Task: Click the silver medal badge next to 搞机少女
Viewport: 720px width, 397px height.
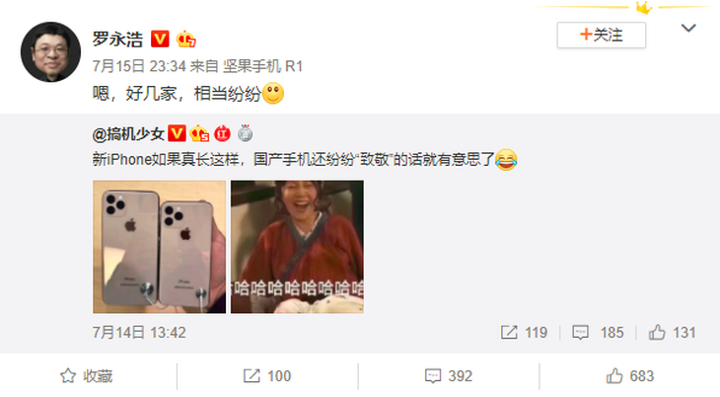Action: coord(246,133)
